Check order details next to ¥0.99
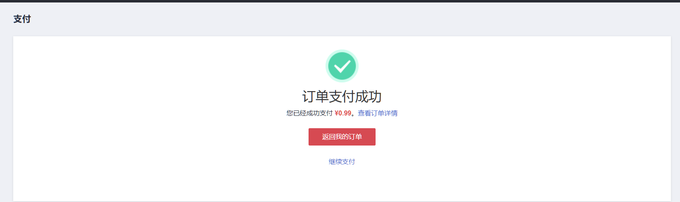Viewport: 680px width, 202px height. tap(378, 113)
